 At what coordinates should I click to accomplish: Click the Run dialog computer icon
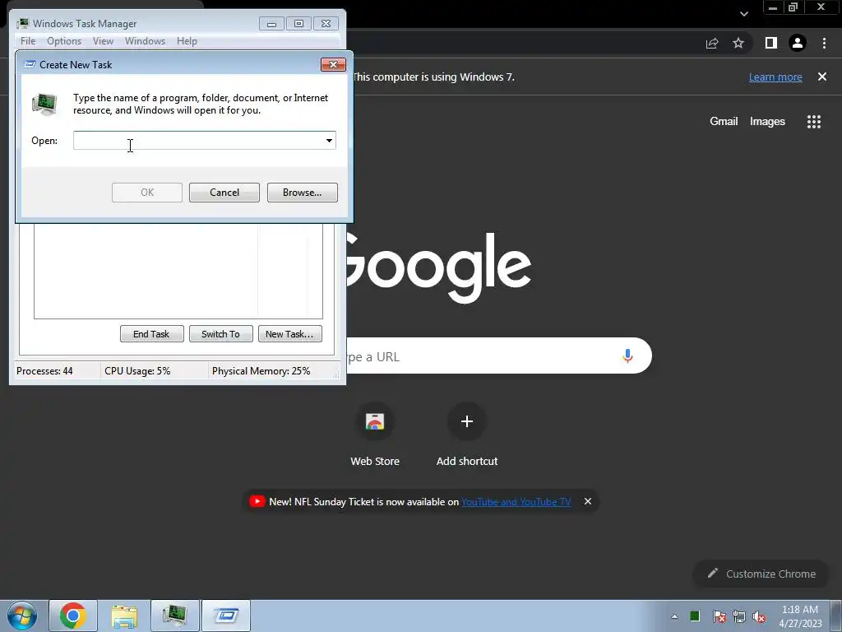(44, 104)
